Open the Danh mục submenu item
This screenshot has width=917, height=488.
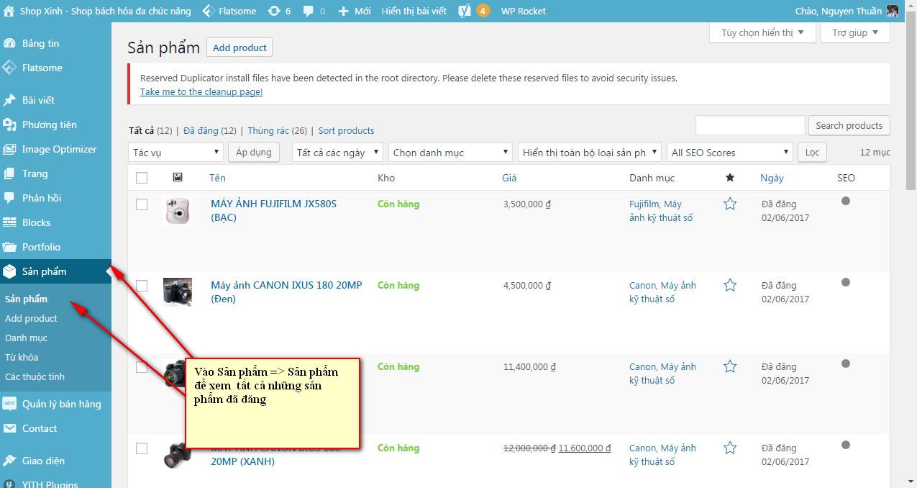(x=26, y=338)
